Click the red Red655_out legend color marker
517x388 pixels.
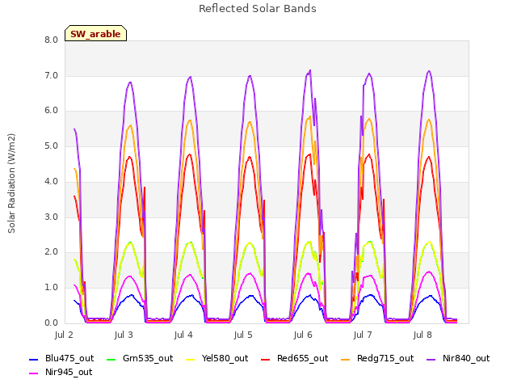click(x=266, y=359)
